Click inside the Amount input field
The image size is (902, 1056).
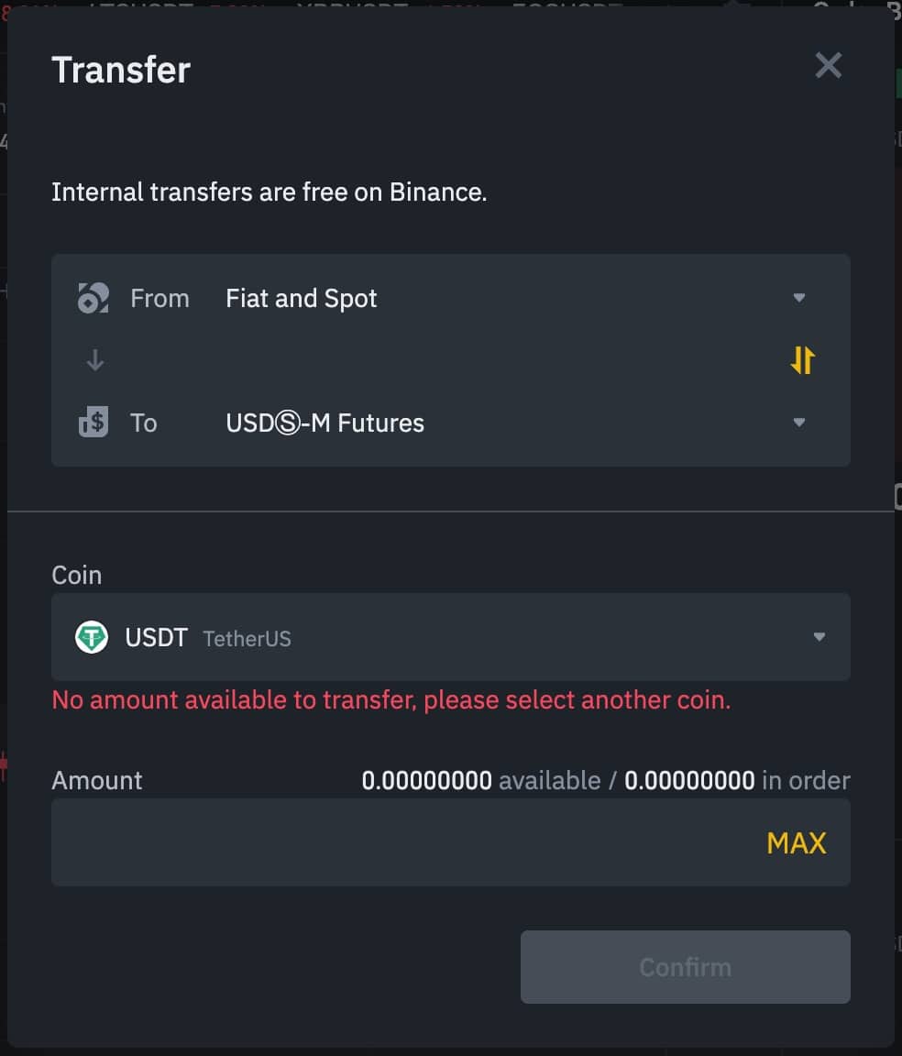[x=367, y=842]
